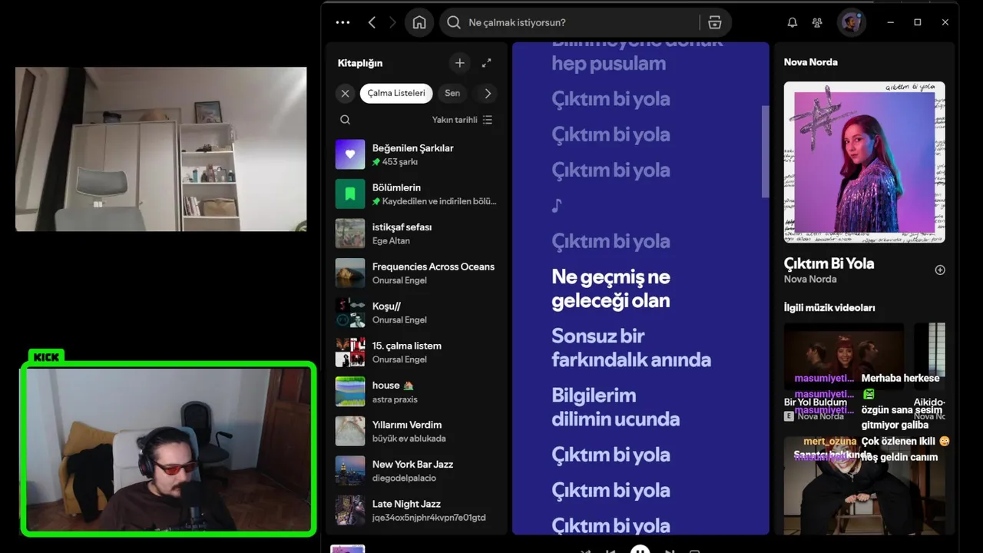Open the 'Beğenilen Şarkılar' playlist
The width and height of the screenshot is (983, 553).
[416, 154]
